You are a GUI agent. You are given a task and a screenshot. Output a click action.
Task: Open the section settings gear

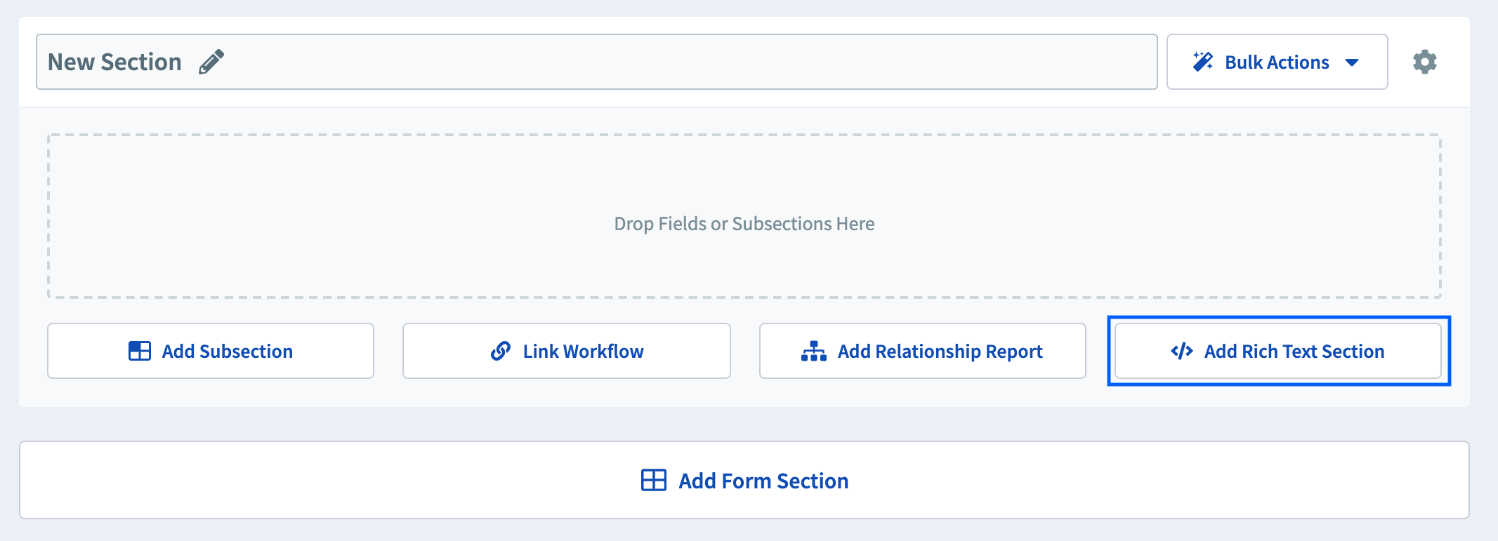(x=1424, y=62)
